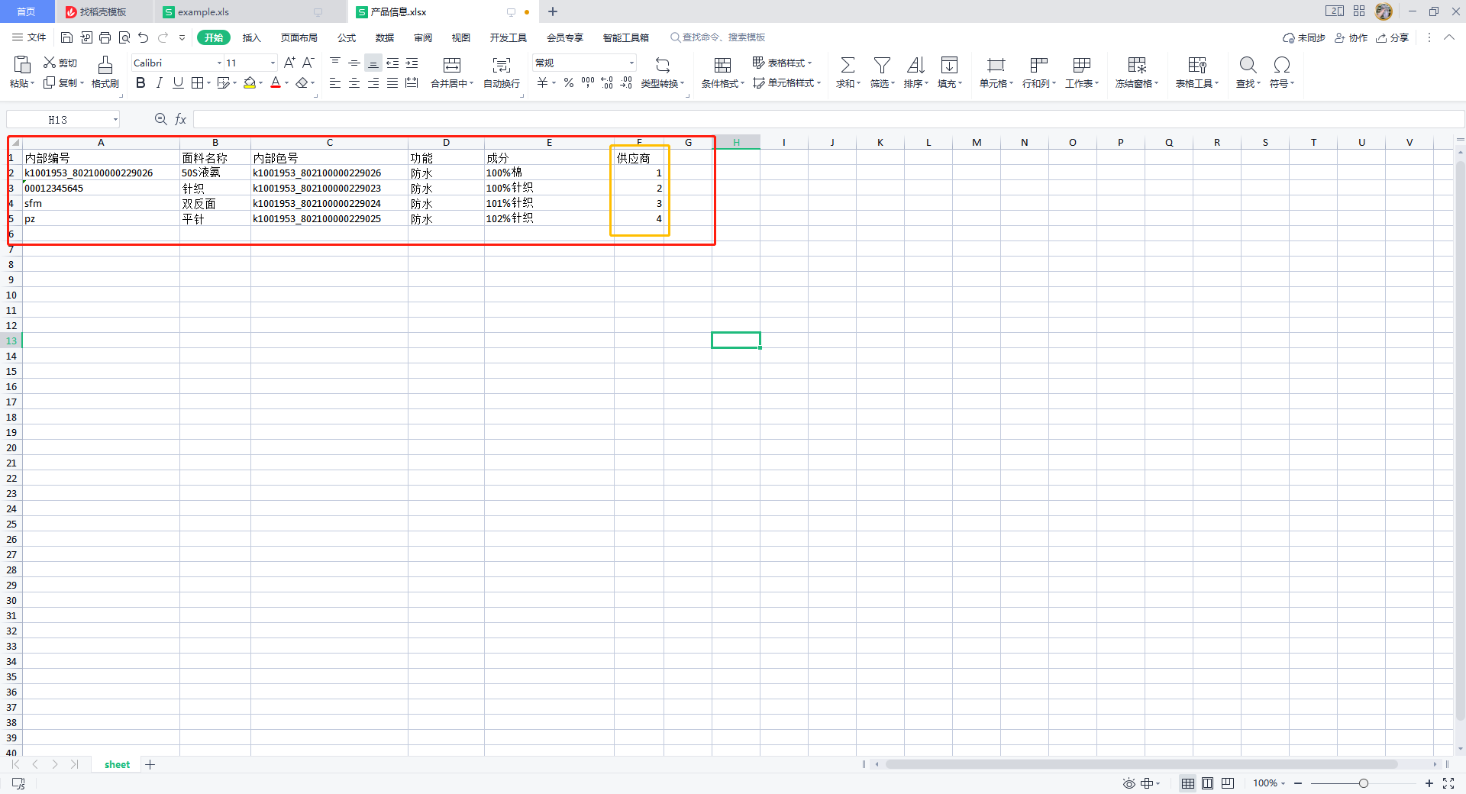
Task: Click the Symbol (符号) omega icon
Action: (1282, 66)
